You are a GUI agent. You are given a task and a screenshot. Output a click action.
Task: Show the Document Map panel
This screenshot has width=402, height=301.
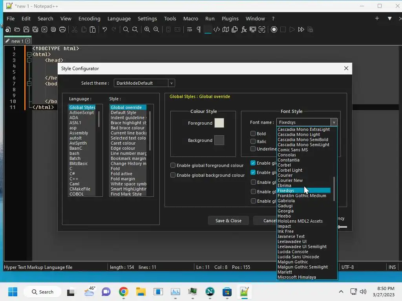[x=226, y=29]
